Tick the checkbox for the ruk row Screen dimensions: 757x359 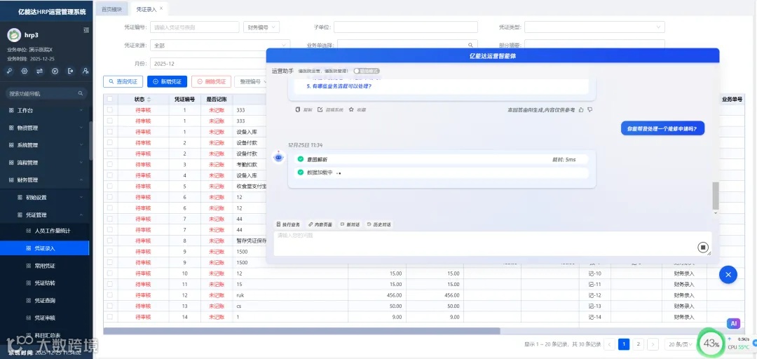click(110, 294)
